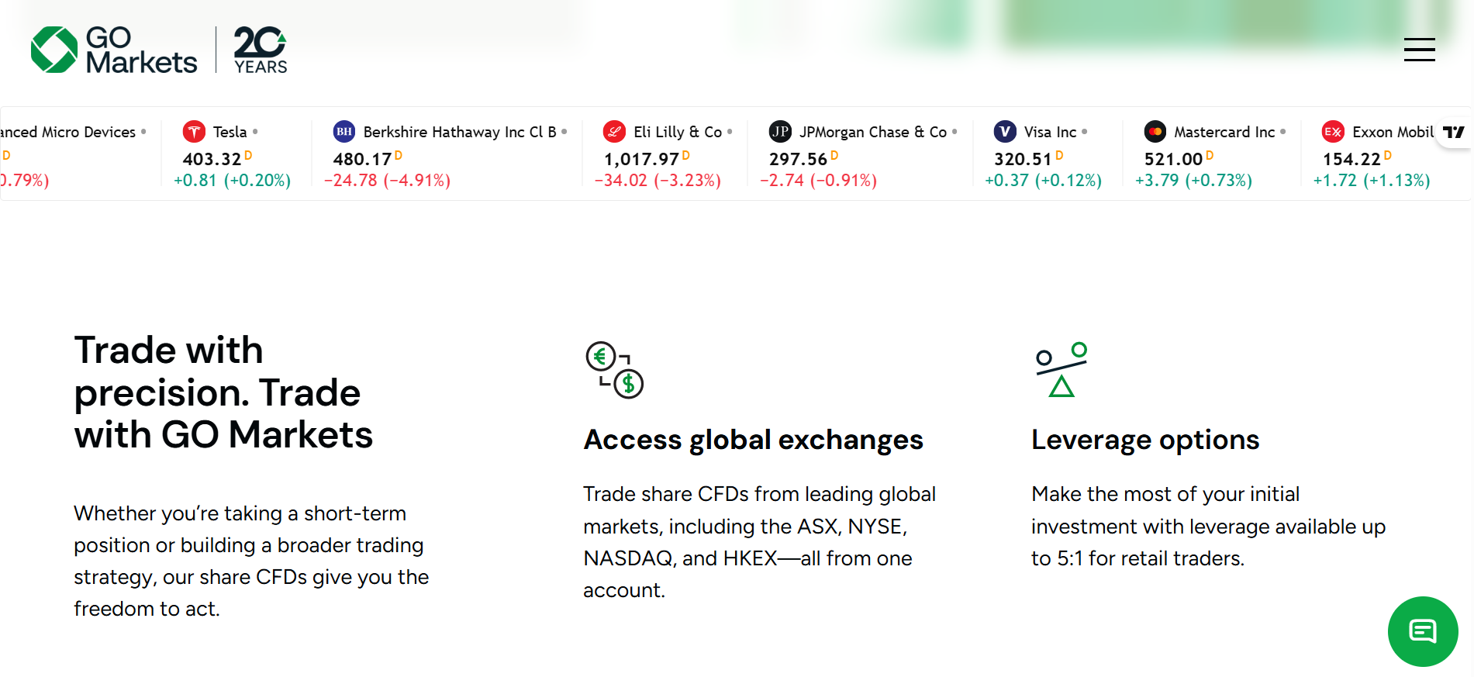Click the share CFDs intro paragraph

(251, 561)
